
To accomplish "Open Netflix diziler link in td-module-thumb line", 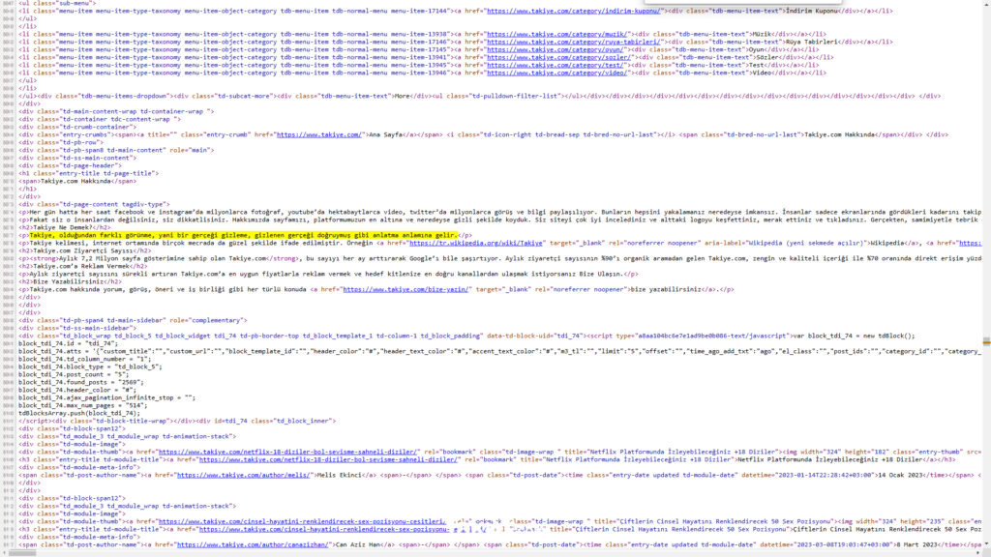I will [288, 453].
